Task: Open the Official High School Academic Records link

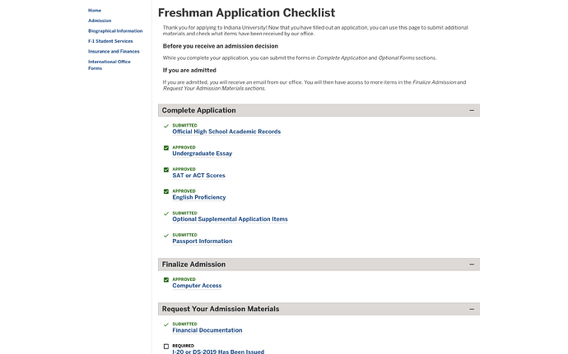Action: [x=226, y=131]
